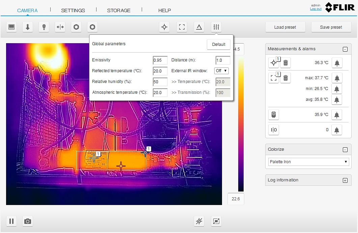Switch to the SETTINGS tab
Viewport: 358px width, 233px height.
tap(73, 10)
